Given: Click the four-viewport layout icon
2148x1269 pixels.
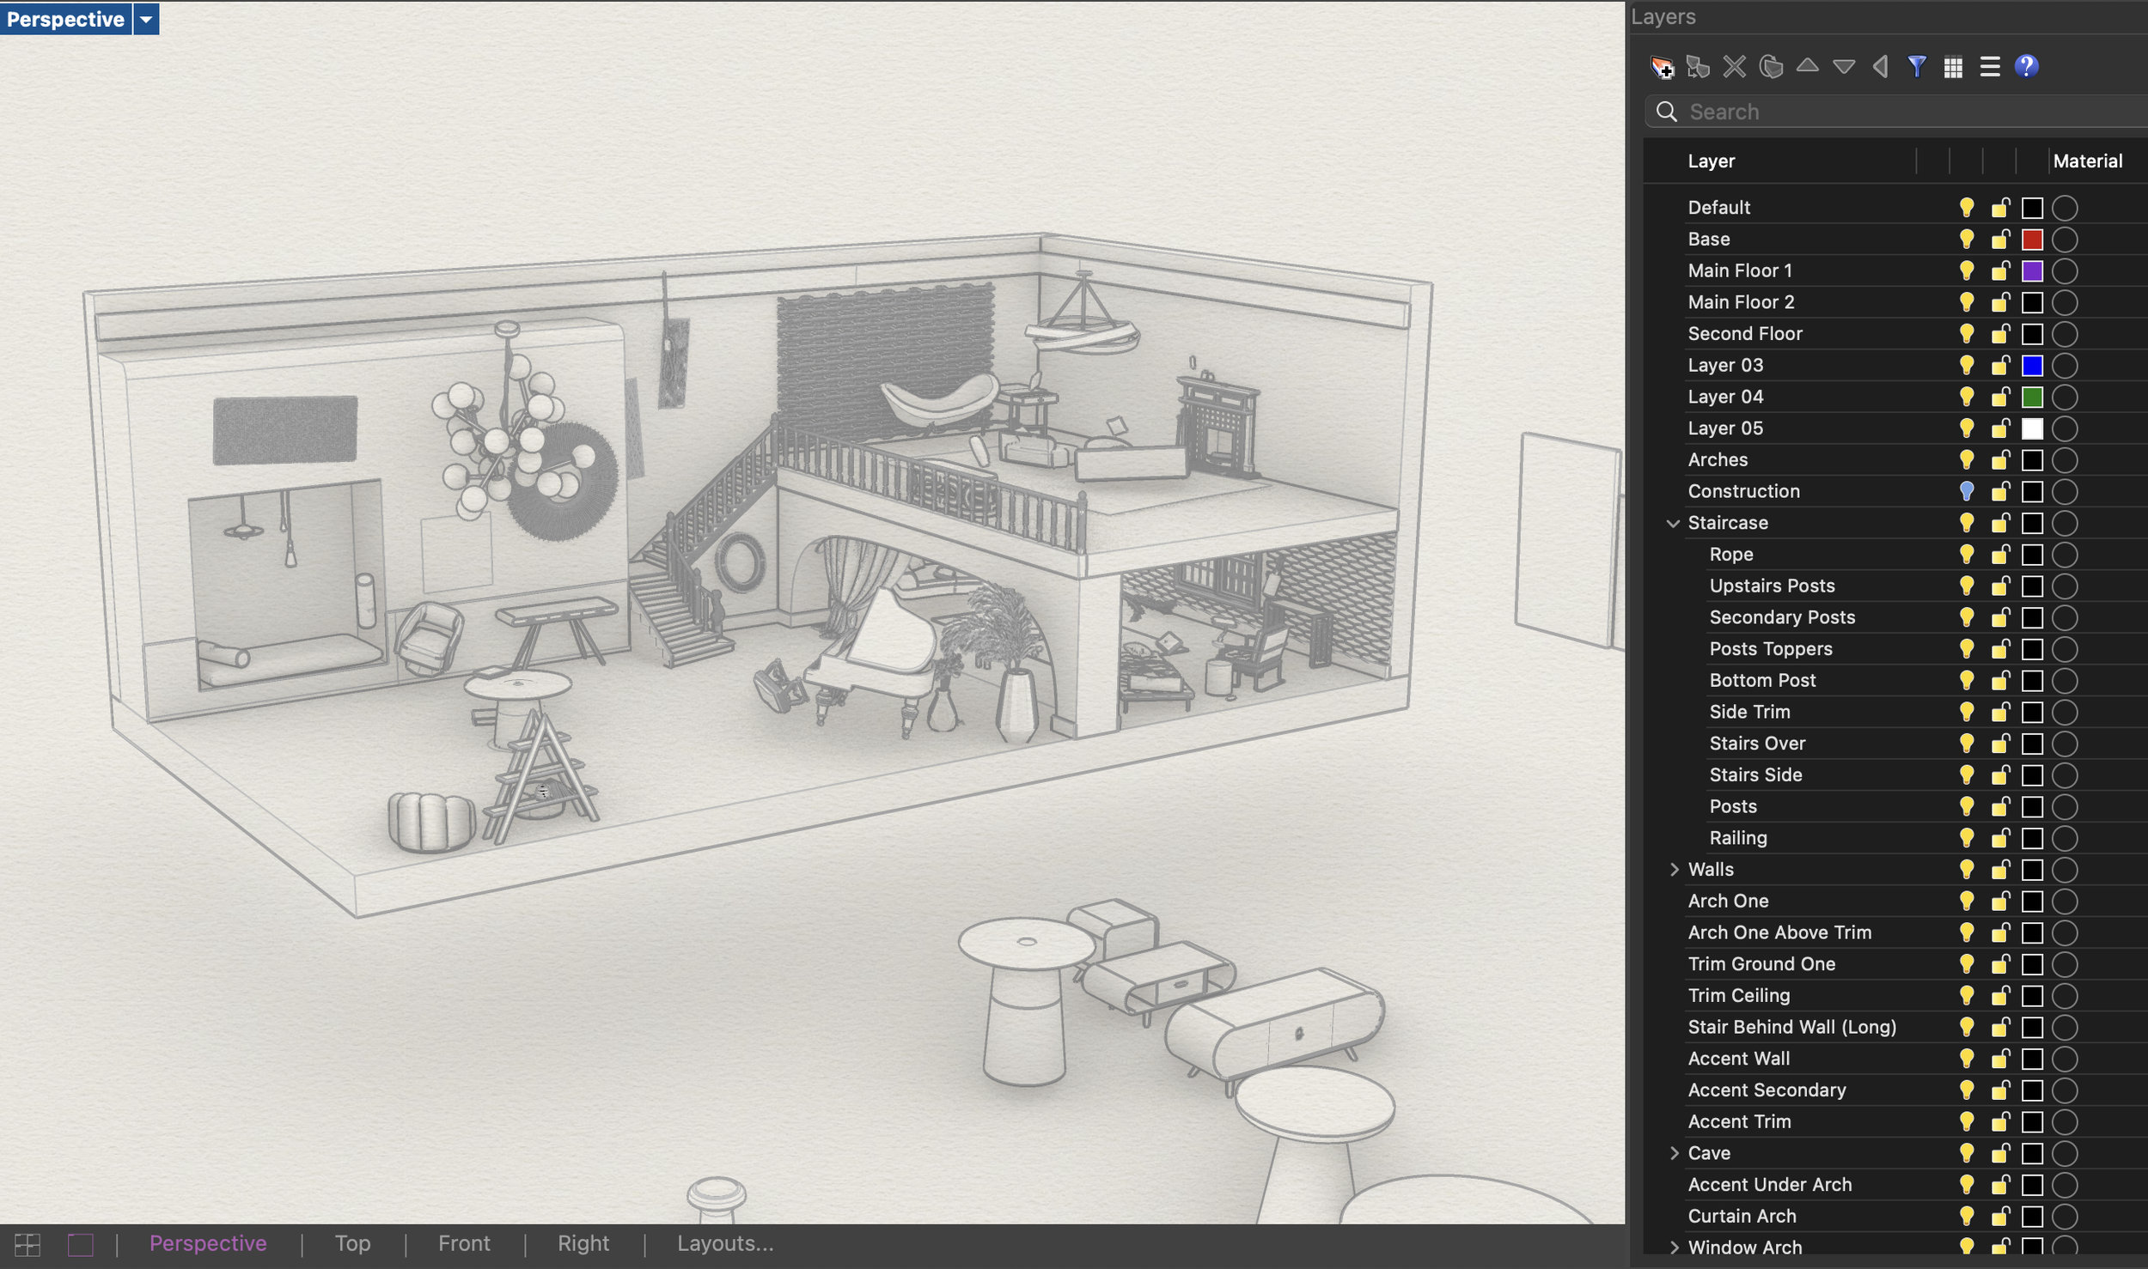Looking at the screenshot, I should (27, 1244).
